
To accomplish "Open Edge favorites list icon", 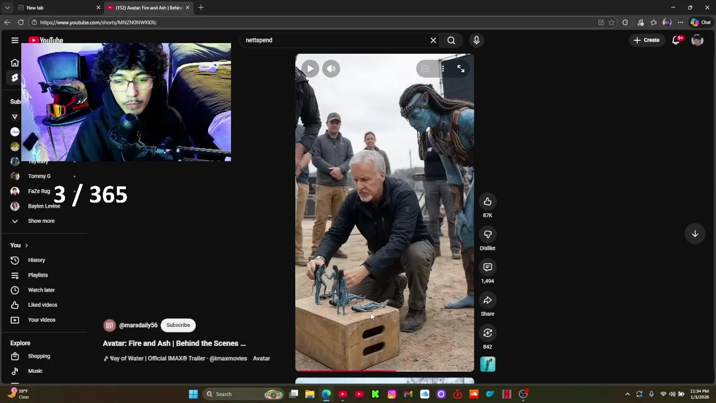I will pos(653,22).
